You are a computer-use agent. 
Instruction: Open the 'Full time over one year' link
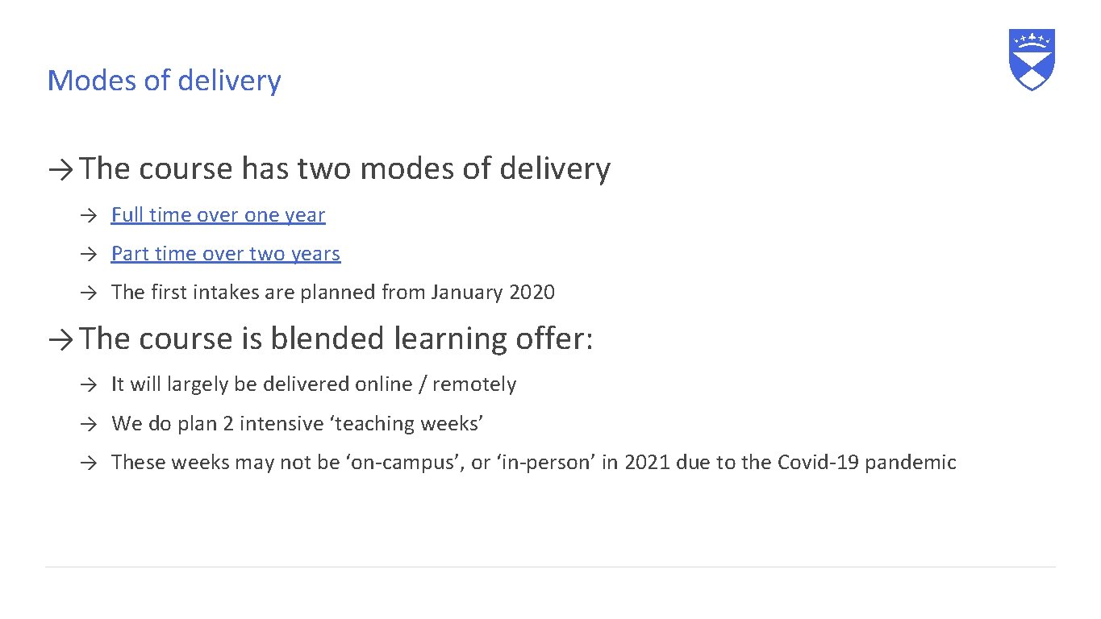click(x=218, y=215)
